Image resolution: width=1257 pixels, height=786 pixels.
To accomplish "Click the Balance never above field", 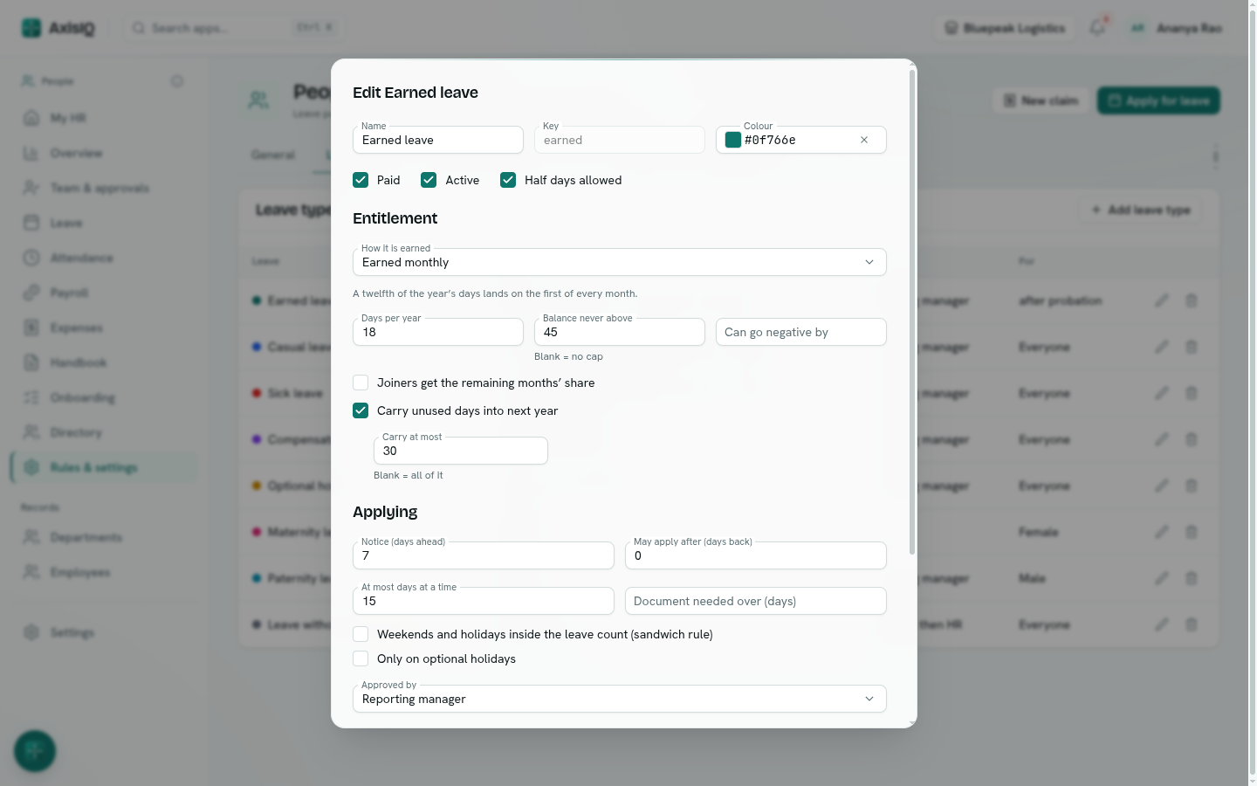I will tap(620, 332).
